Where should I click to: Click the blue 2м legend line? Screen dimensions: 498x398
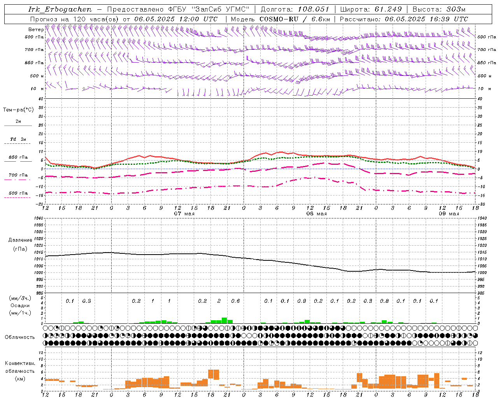[x=18, y=126]
